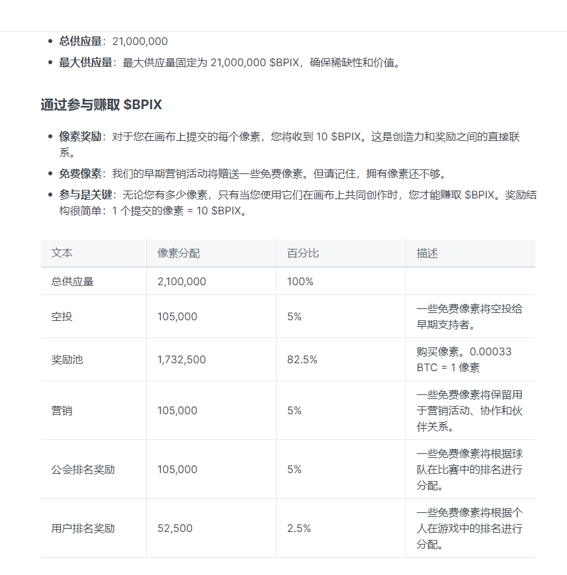Image resolution: width=567 pixels, height=575 pixels.
Task: Click the "通过参与赚取 $BPIX" section heading
Action: [x=101, y=105]
